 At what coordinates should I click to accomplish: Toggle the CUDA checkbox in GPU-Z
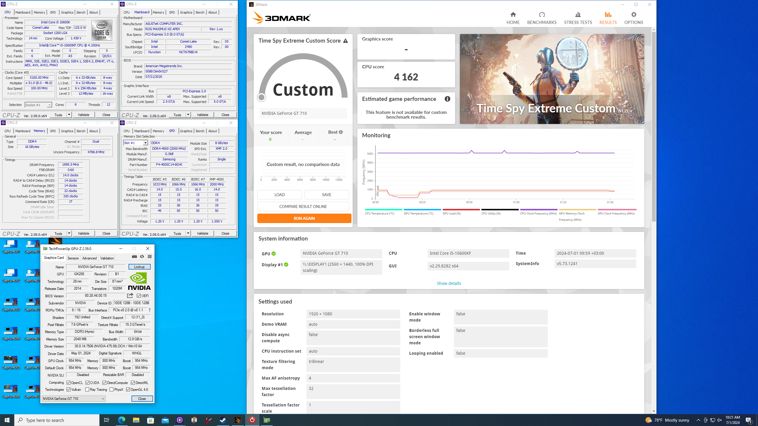pyautogui.click(x=87, y=383)
